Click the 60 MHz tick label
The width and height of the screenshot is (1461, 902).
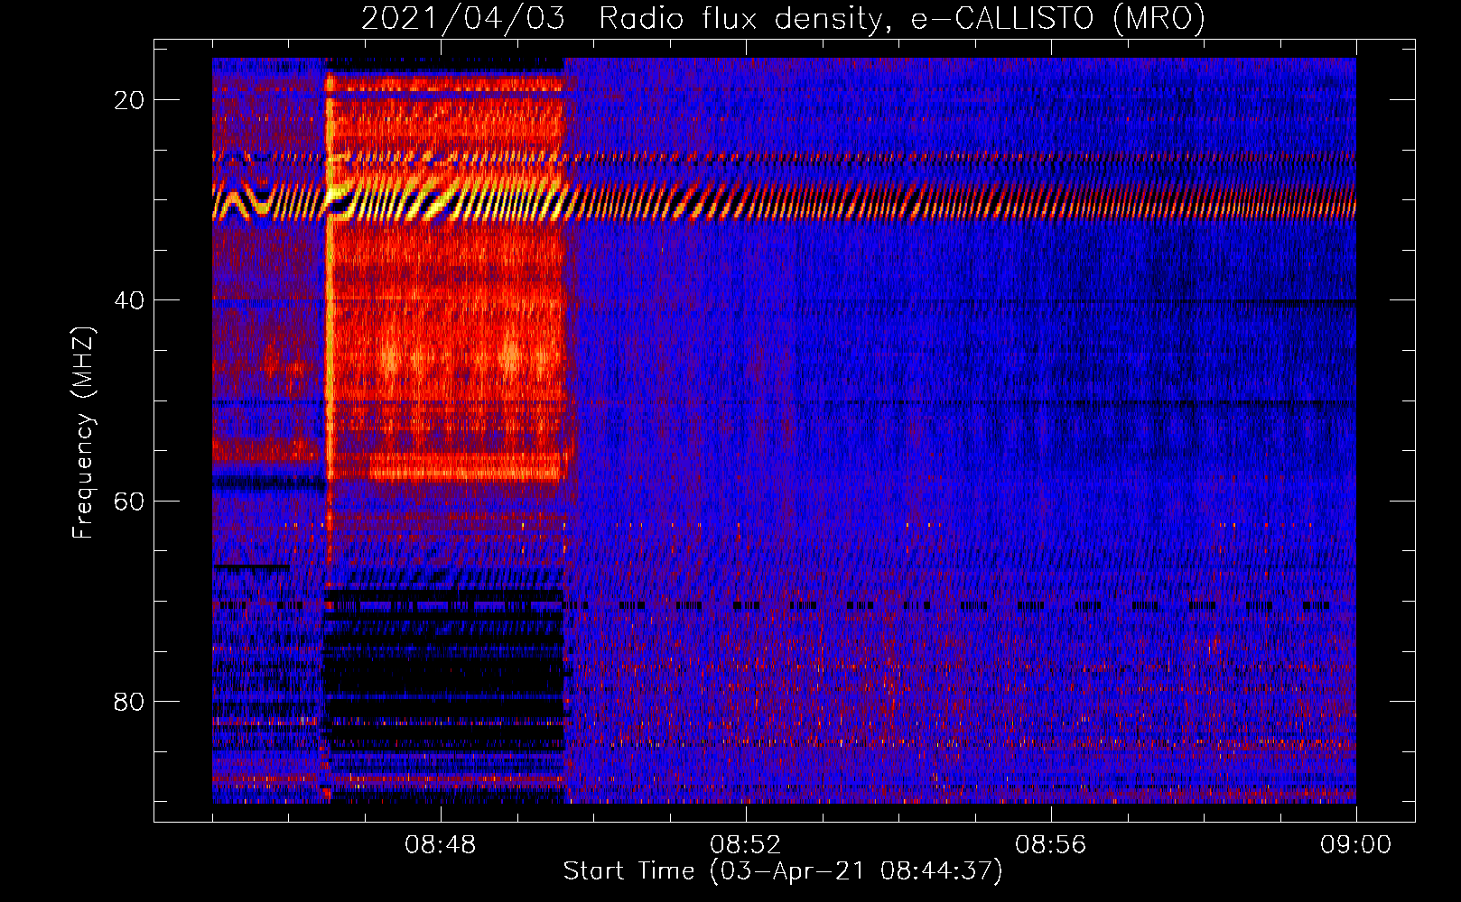[x=130, y=501]
